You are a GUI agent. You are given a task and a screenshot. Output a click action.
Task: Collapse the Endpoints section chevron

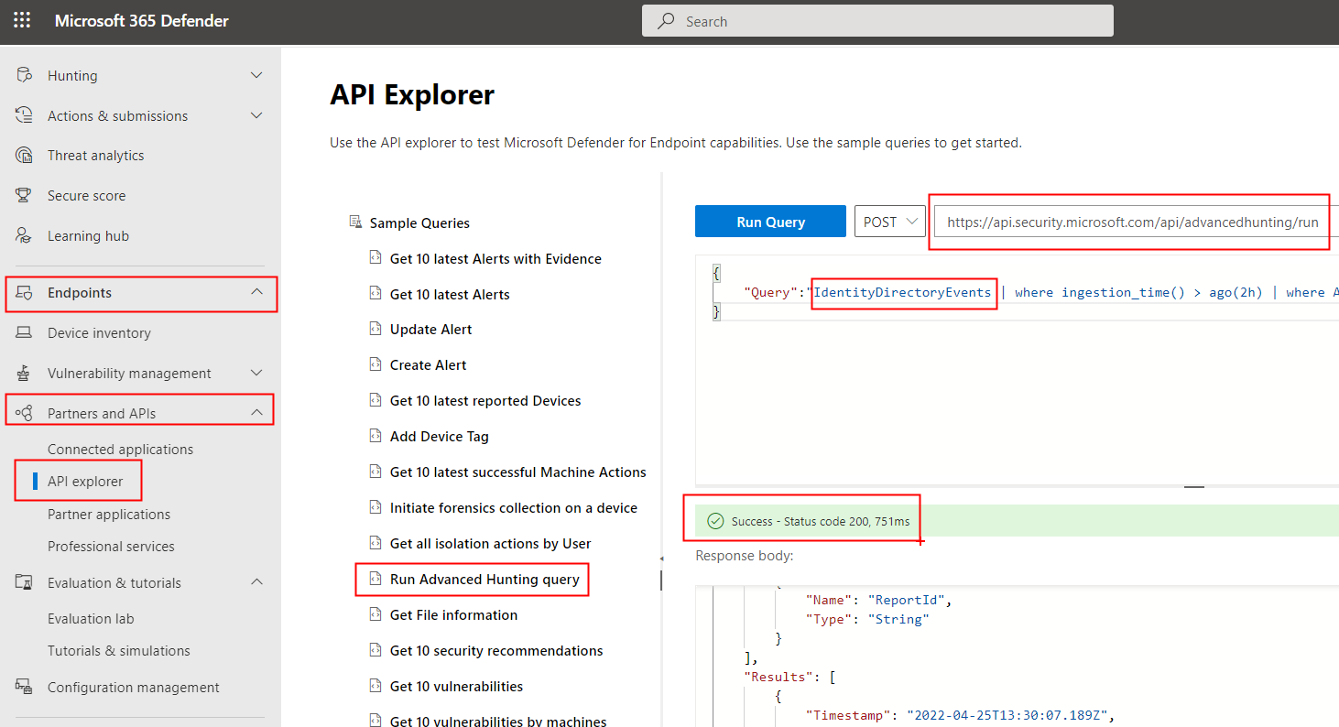(256, 292)
